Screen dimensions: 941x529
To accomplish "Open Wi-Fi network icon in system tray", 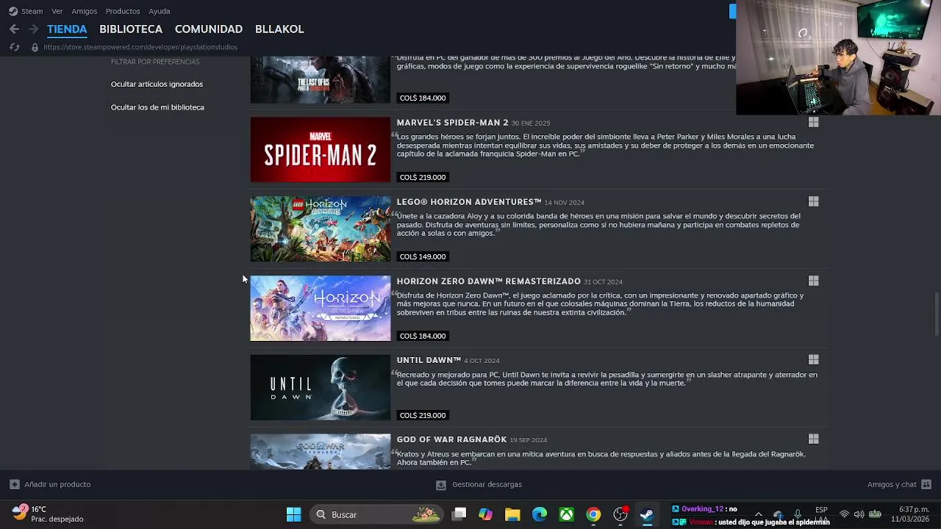I will tap(844, 514).
